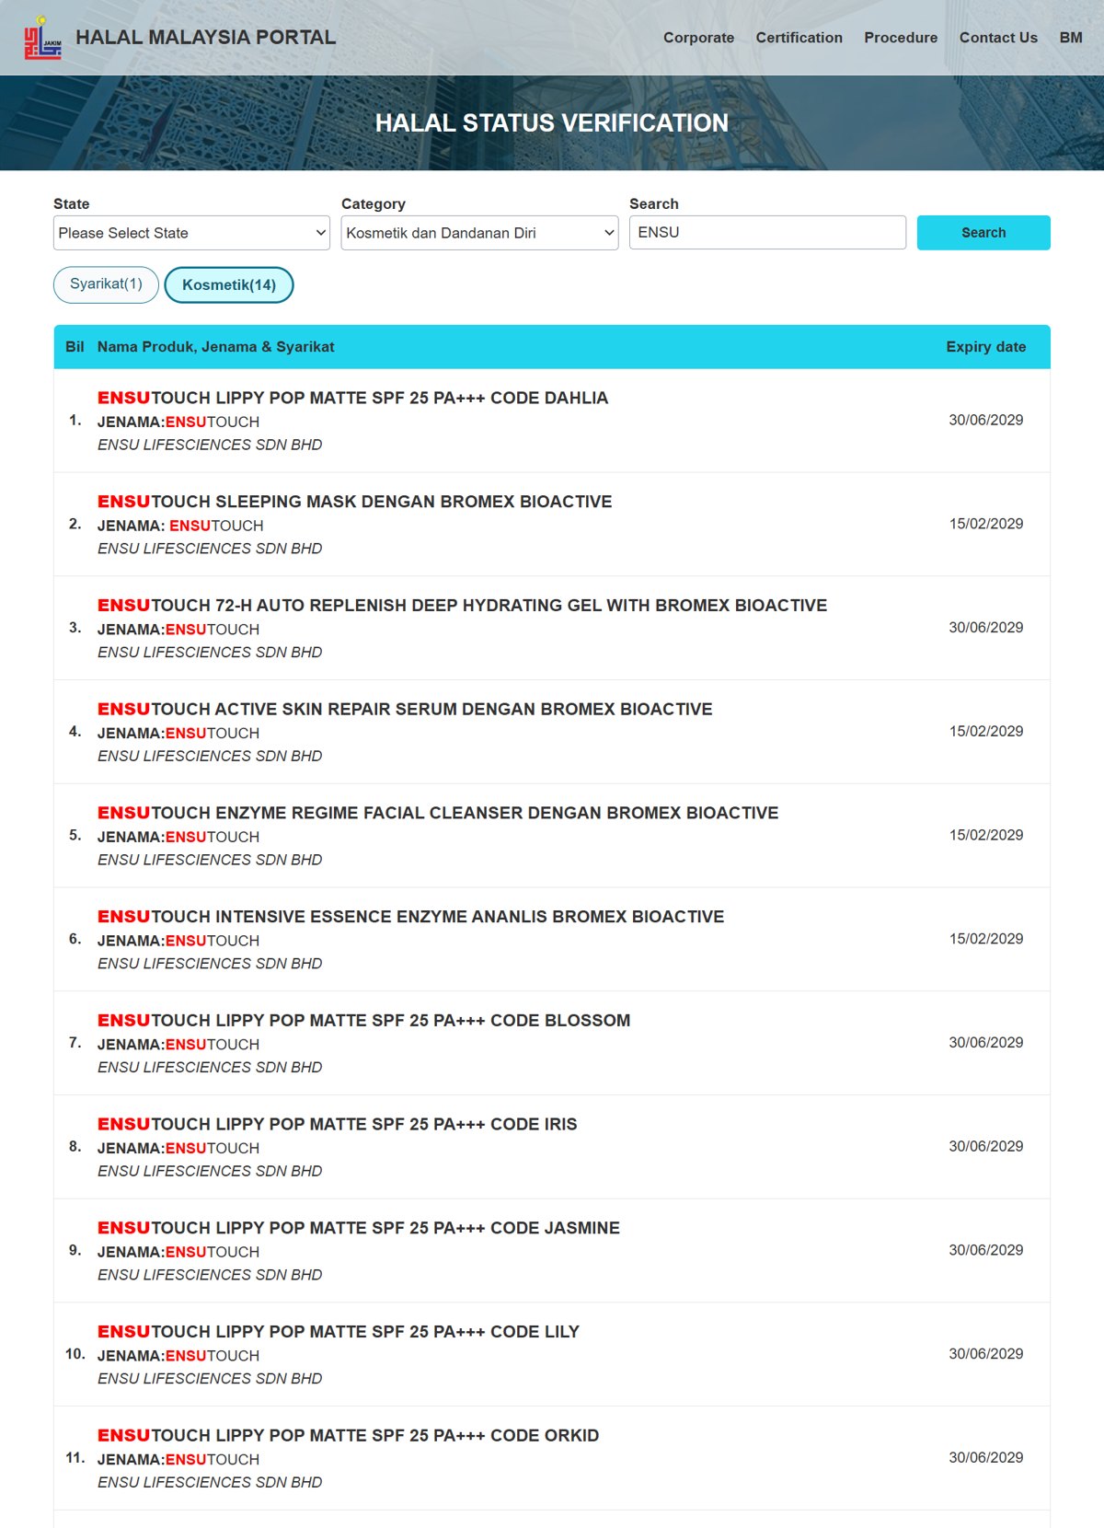Click the HALAL STATUS VERIFICATION heading

pyautogui.click(x=552, y=122)
